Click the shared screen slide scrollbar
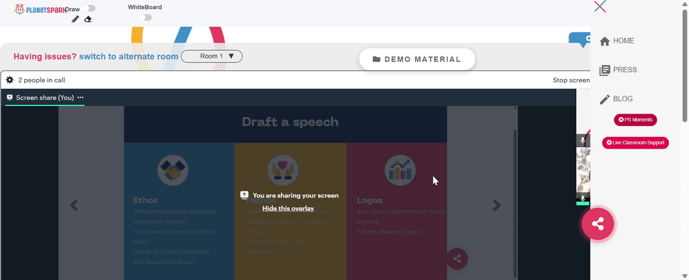Viewport: 689px width, 280px height. [515, 204]
